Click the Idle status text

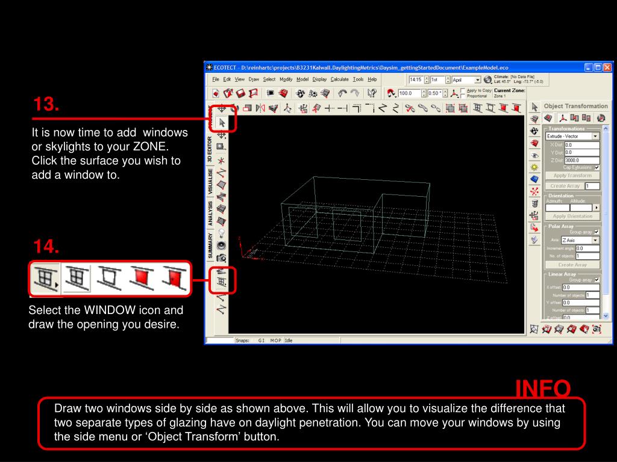289,340
